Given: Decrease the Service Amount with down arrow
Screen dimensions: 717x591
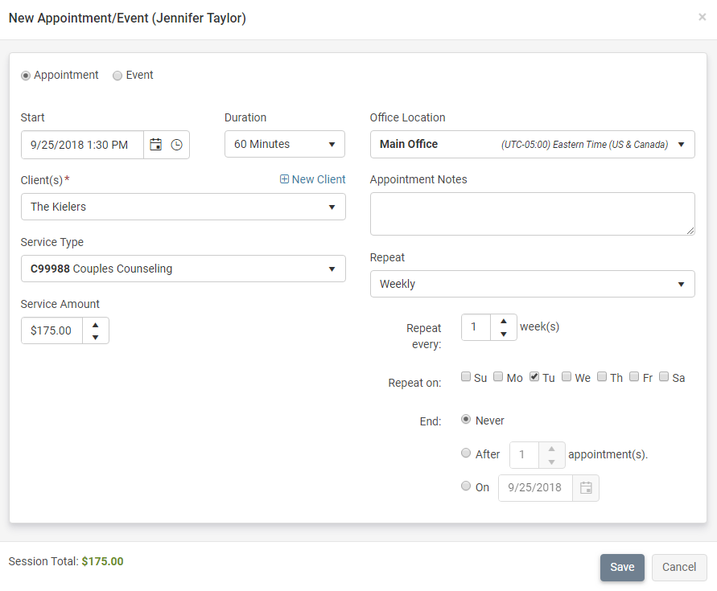Looking at the screenshot, I should click(95, 337).
